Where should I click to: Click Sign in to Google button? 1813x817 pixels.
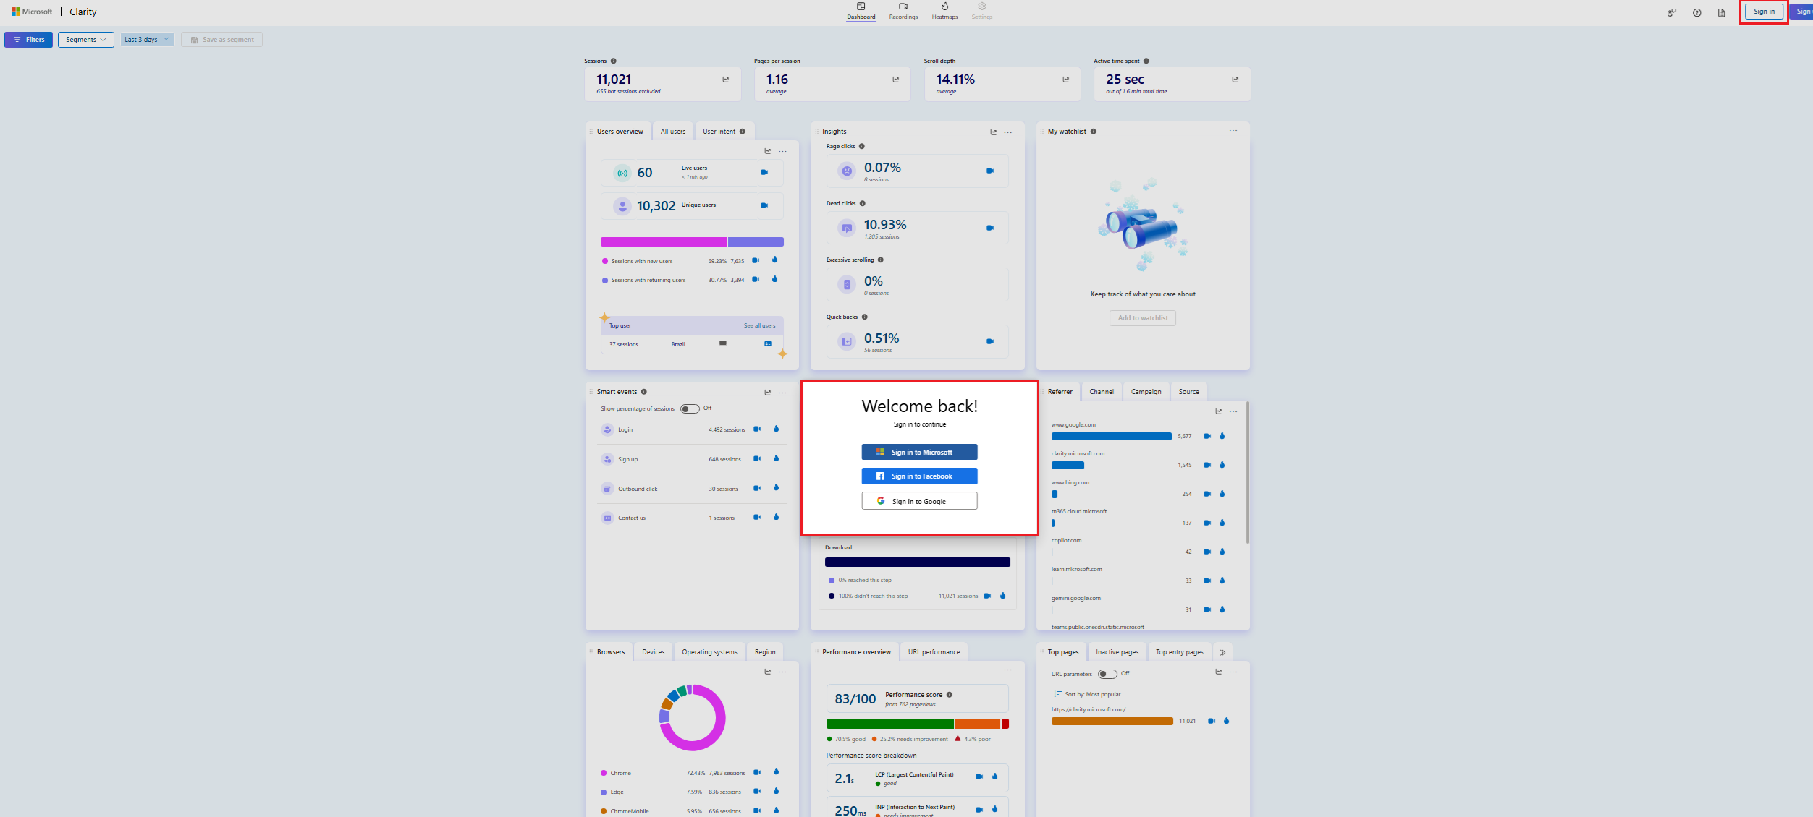(919, 501)
